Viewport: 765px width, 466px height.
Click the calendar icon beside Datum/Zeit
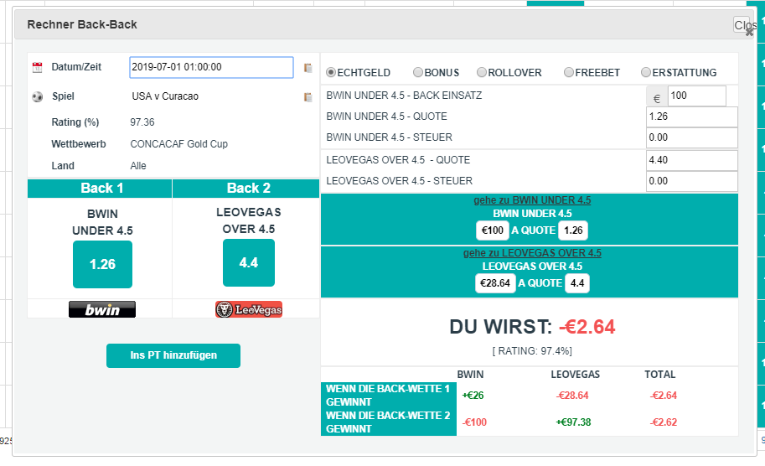click(x=37, y=67)
